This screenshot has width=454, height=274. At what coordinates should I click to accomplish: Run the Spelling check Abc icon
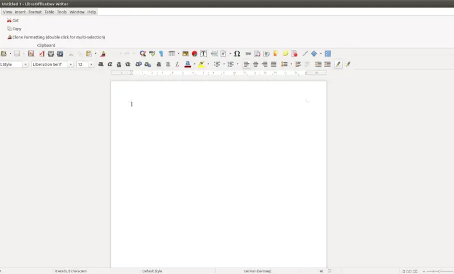pyautogui.click(x=152, y=54)
